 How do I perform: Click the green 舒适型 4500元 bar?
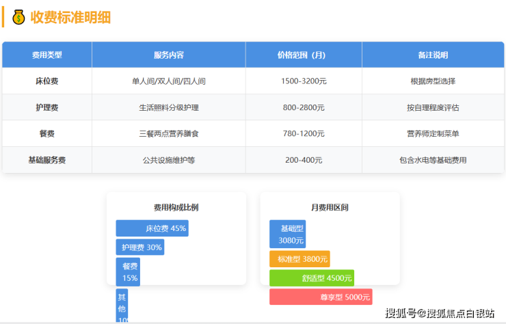[312, 278]
